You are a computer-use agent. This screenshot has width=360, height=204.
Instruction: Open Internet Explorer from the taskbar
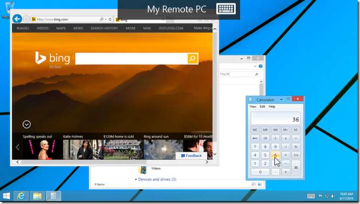(x=21, y=196)
